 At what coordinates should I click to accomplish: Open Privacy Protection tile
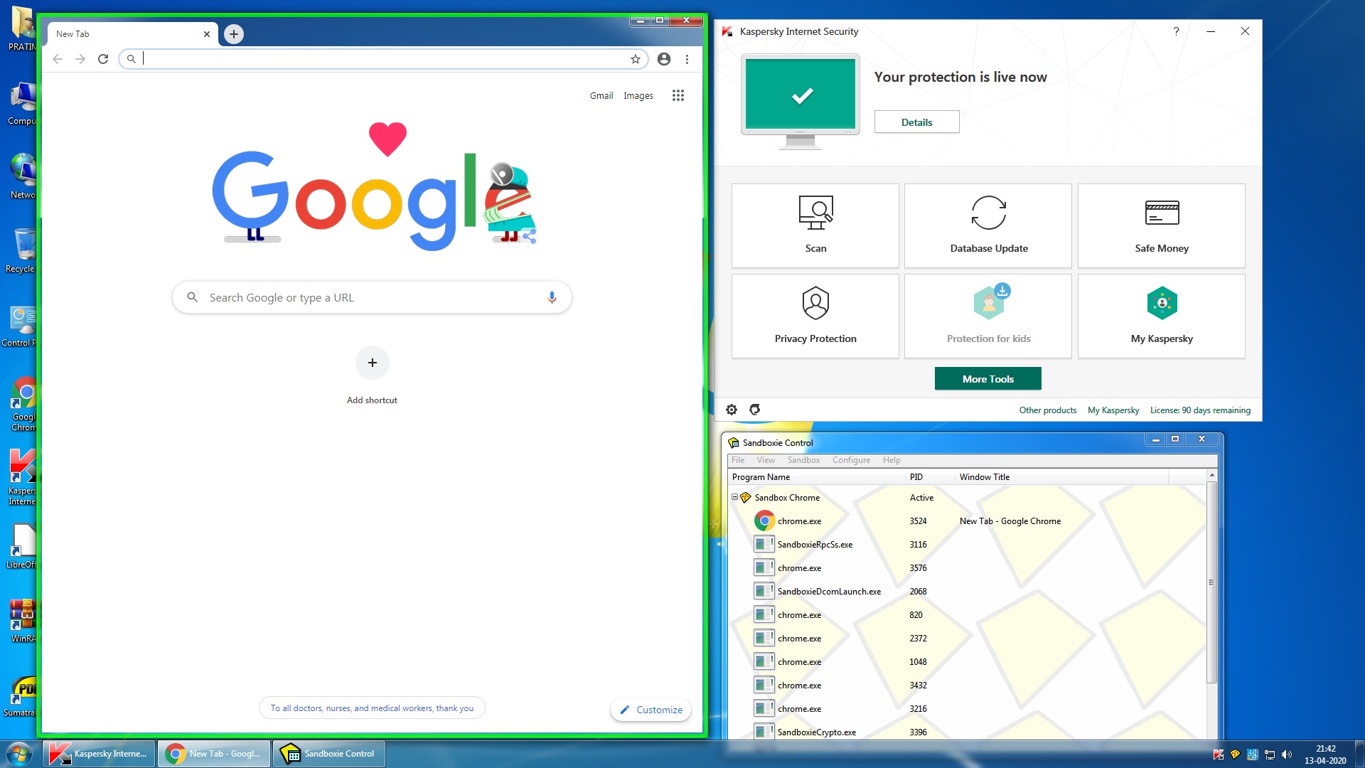(815, 316)
